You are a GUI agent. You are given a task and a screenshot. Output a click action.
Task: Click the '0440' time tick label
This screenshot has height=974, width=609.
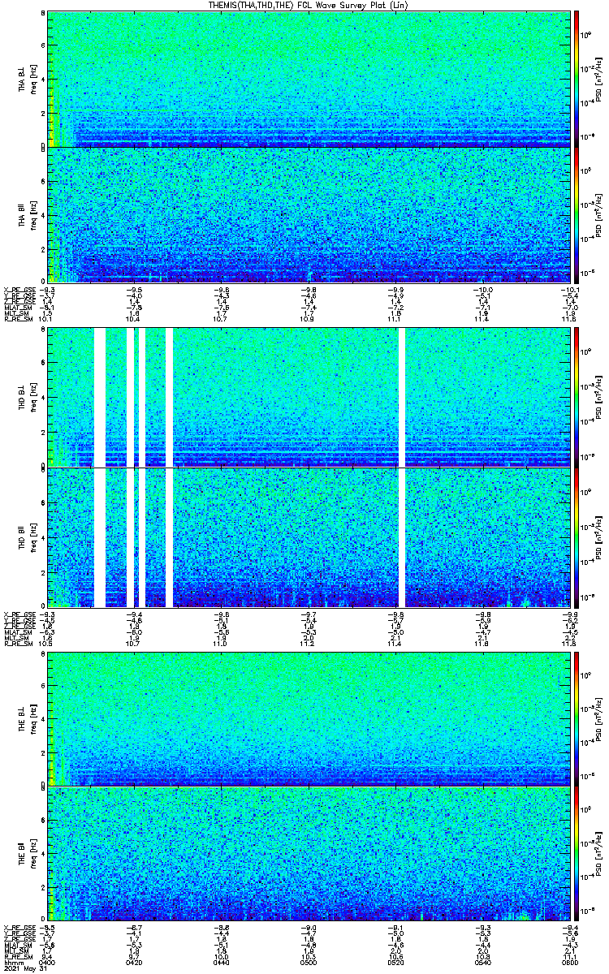(x=221, y=963)
